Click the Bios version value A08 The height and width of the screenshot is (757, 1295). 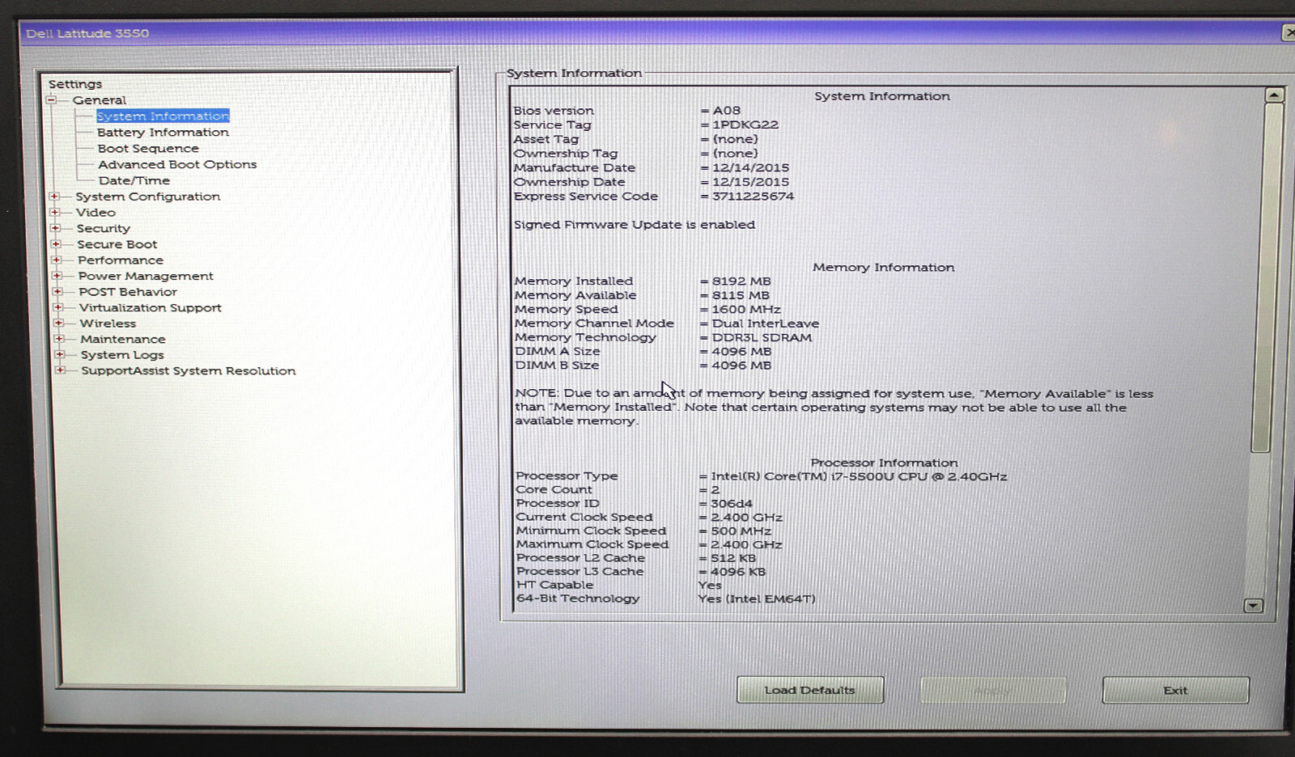pyautogui.click(x=726, y=110)
